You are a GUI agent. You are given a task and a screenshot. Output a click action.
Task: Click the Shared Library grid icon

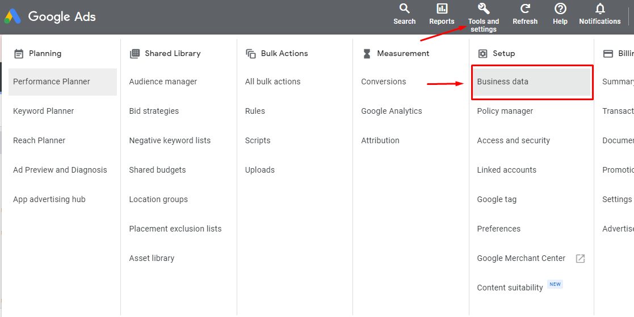[x=135, y=54]
